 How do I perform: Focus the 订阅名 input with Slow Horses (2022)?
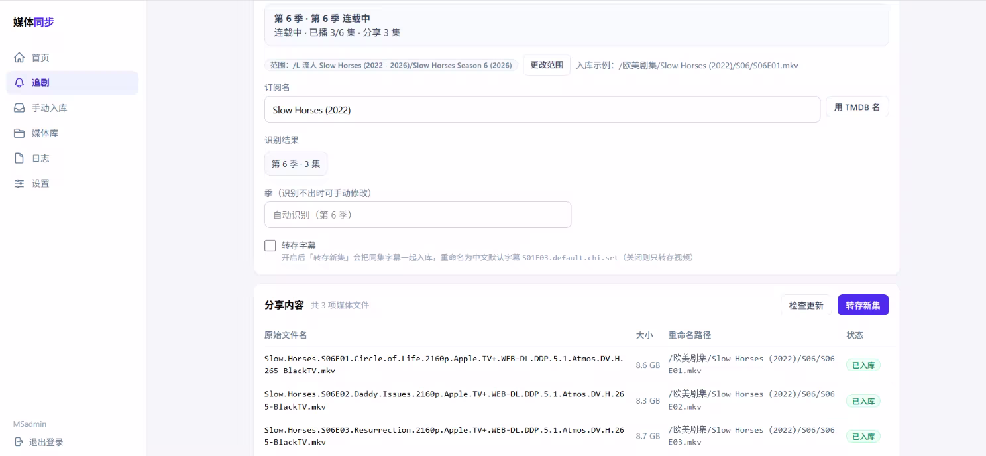click(x=542, y=109)
